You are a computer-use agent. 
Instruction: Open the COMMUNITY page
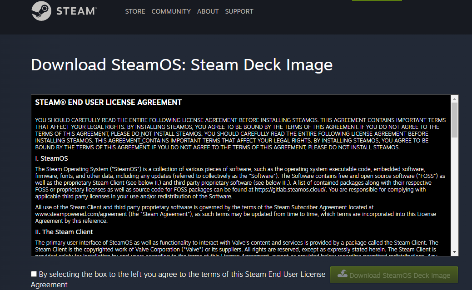tap(171, 11)
